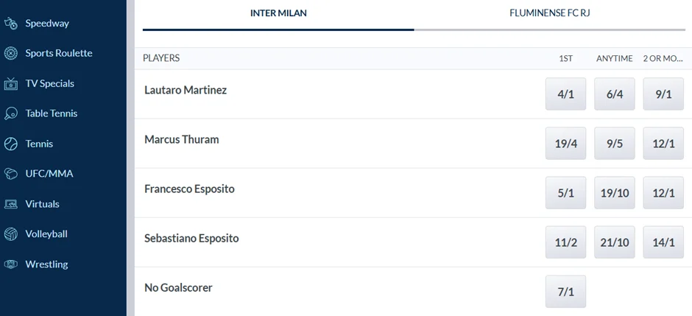
Task: Click the TV Specials television icon
Action: pyautogui.click(x=11, y=84)
